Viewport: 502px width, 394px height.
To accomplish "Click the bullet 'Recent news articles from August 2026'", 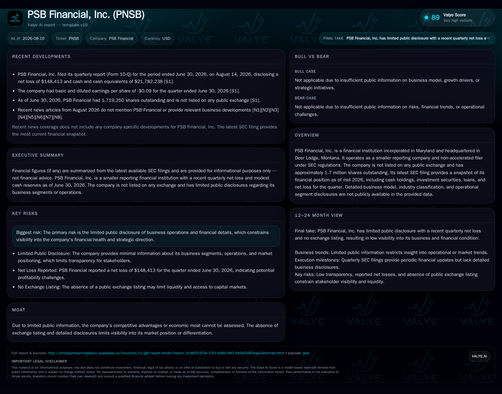I will pyautogui.click(x=148, y=114).
